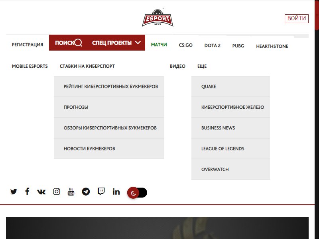Open the Twitch channel icon
The width and height of the screenshot is (319, 239).
[101, 191]
